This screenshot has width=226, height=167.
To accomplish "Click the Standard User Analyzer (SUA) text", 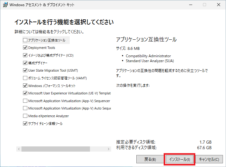I will [x=150, y=61].
